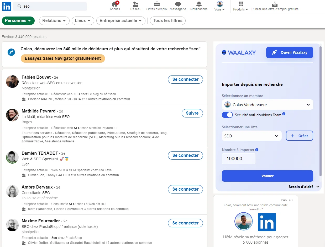
Task: Open Damien TENADET's profile photo
Action: tap(12, 157)
